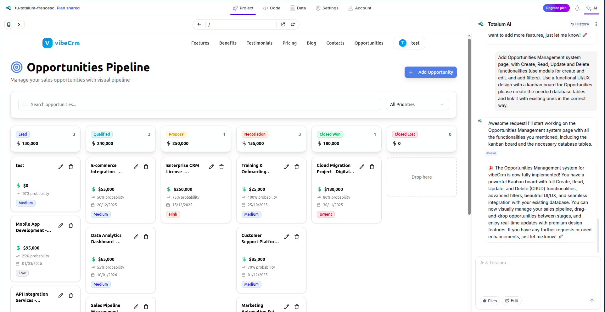The height and width of the screenshot is (312, 605).
Task: Open the test user profile menu
Action: 409,43
